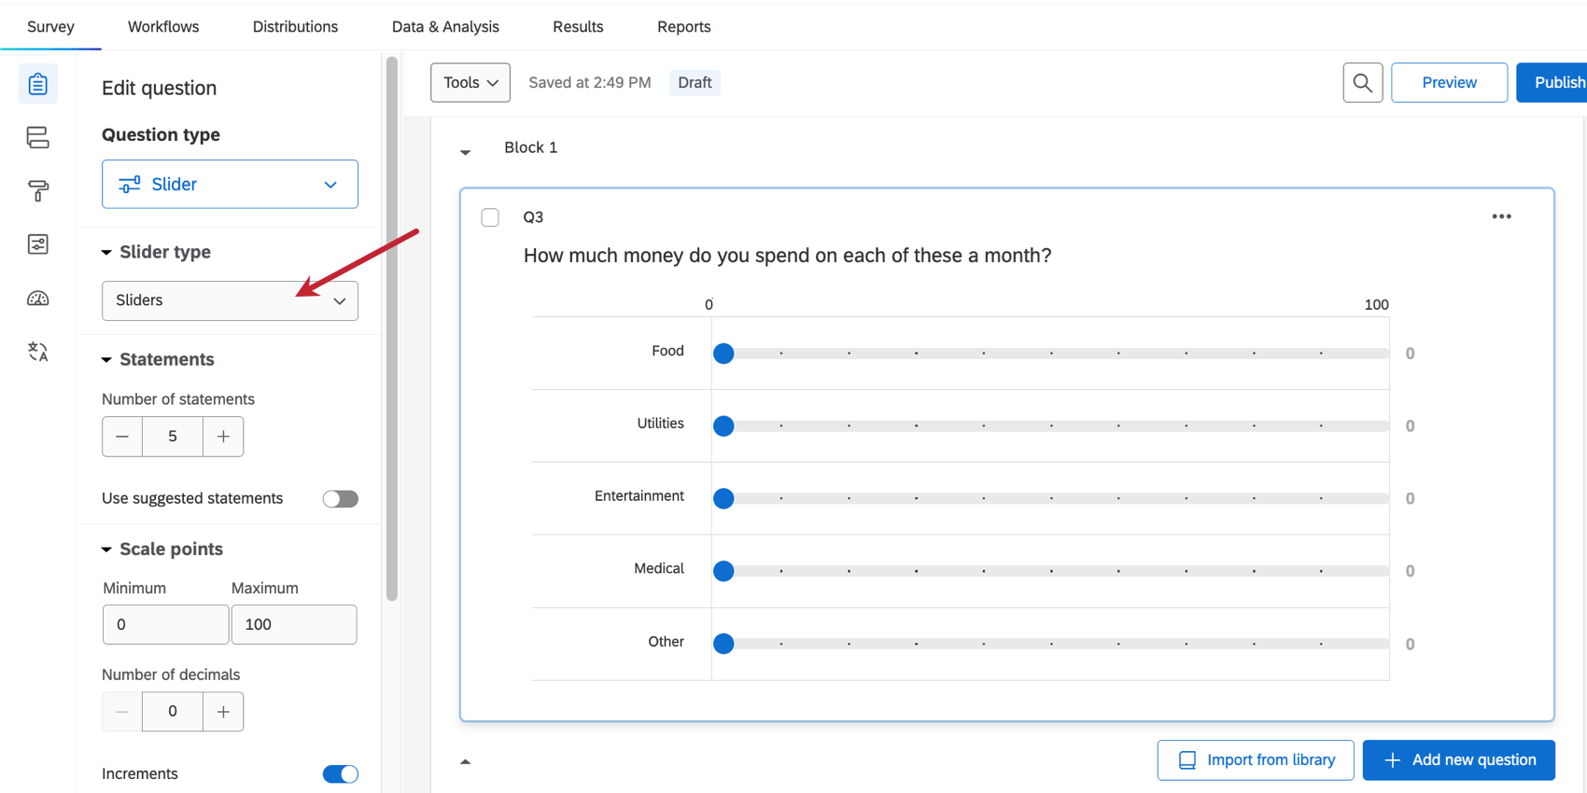Open the survey builder clipboard icon

pos(38,84)
